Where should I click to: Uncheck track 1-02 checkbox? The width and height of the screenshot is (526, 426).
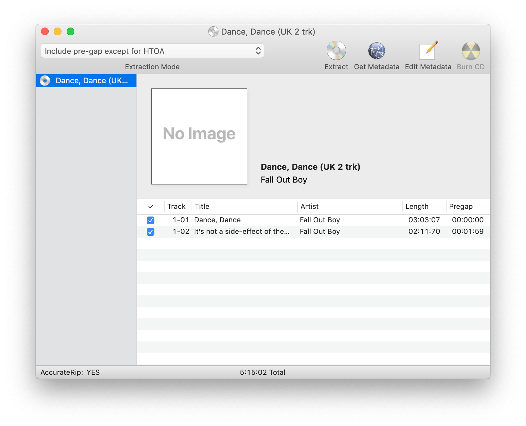click(151, 232)
